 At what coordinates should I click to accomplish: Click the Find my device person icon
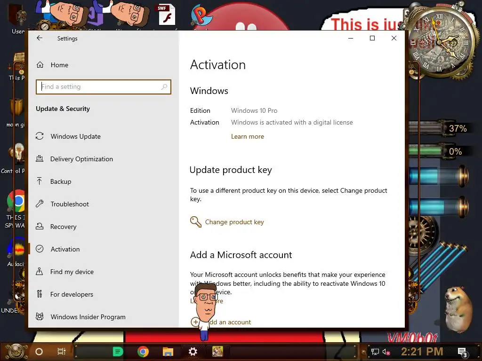tap(40, 271)
